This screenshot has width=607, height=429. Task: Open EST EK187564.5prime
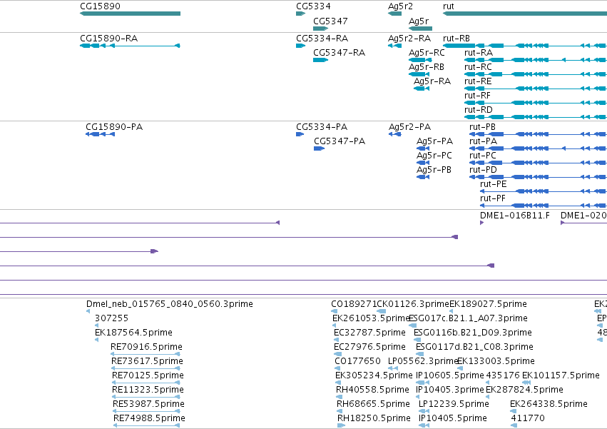click(x=133, y=333)
